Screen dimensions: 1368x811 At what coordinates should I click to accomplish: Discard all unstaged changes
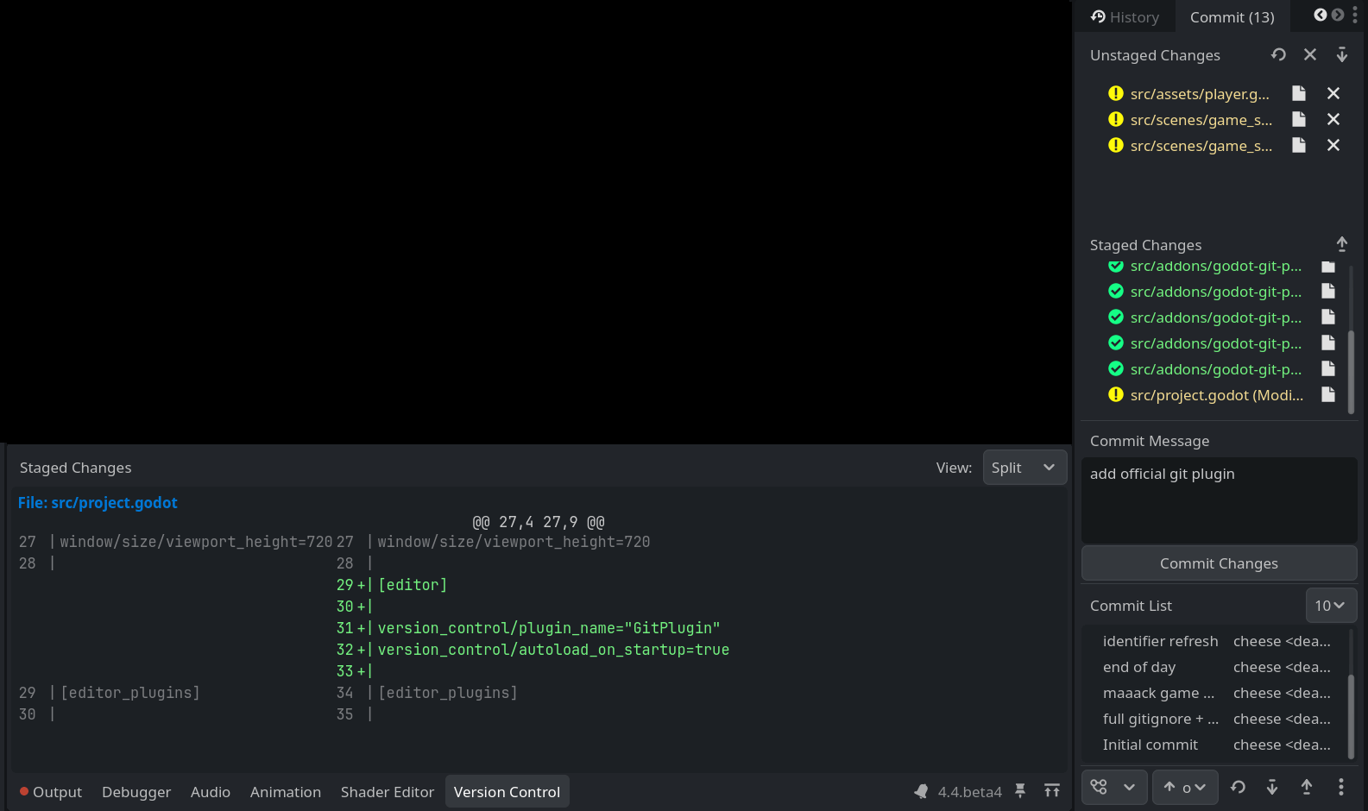click(1310, 55)
